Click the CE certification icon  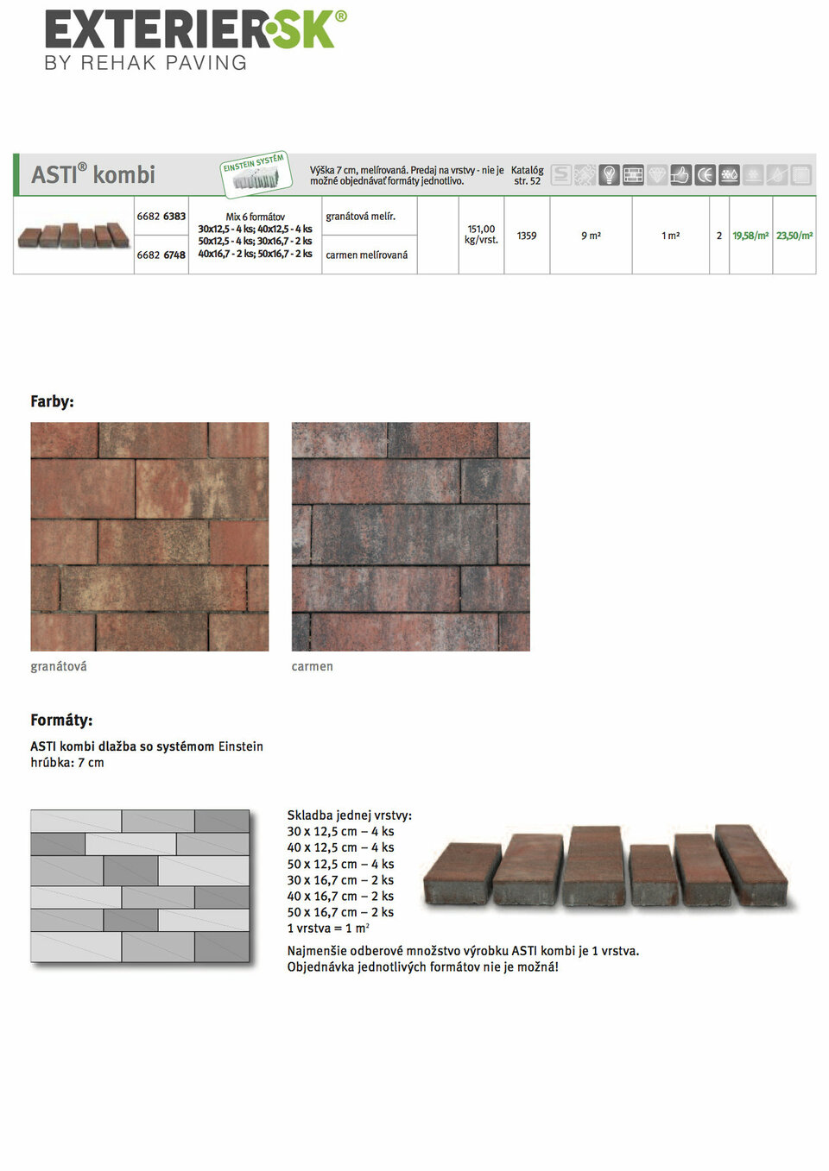click(x=706, y=175)
